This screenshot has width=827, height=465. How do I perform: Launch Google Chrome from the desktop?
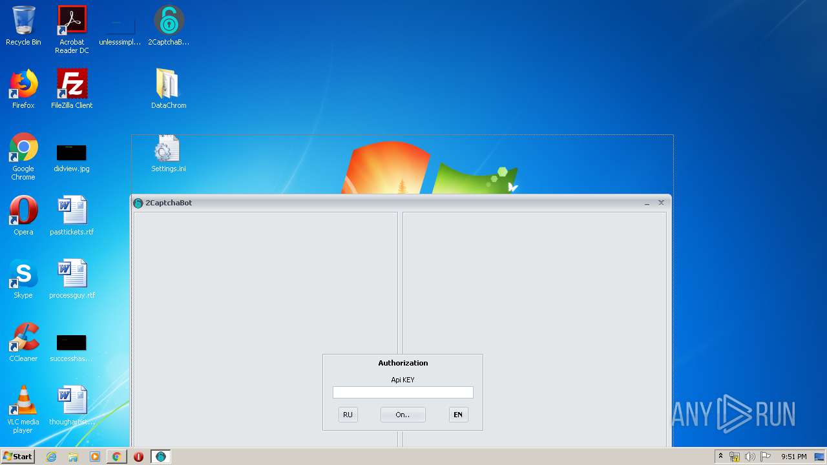click(x=23, y=156)
